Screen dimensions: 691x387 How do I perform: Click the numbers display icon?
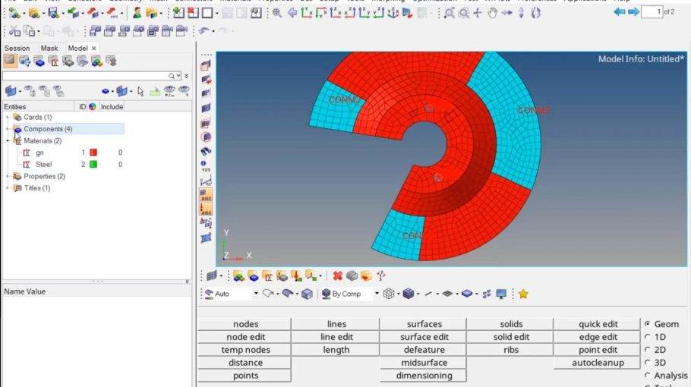coord(206,166)
